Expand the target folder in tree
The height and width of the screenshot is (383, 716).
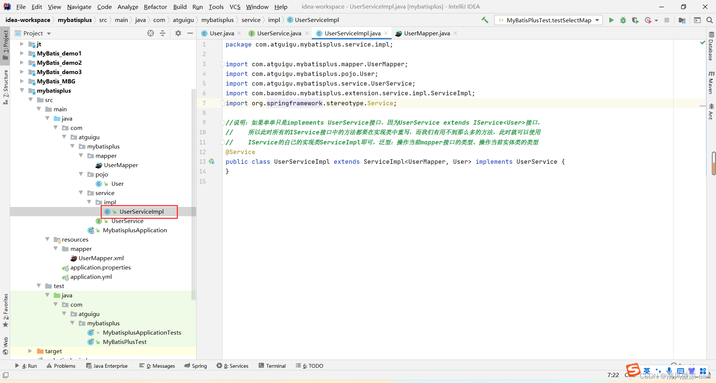[30, 351]
